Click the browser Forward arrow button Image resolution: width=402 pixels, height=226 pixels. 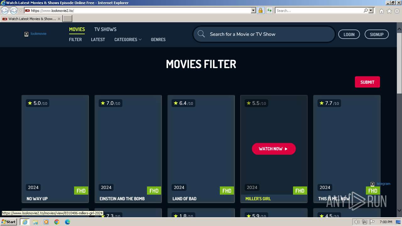(14, 11)
